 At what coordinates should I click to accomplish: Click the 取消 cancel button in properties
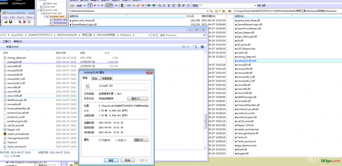click(x=128, y=160)
